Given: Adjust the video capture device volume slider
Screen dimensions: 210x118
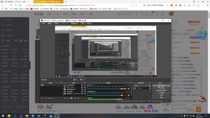Looking at the screenshot, I should (105, 95).
